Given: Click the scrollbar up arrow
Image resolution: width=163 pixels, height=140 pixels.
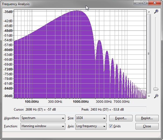Looking at the screenshot, I should click(x=149, y=12).
